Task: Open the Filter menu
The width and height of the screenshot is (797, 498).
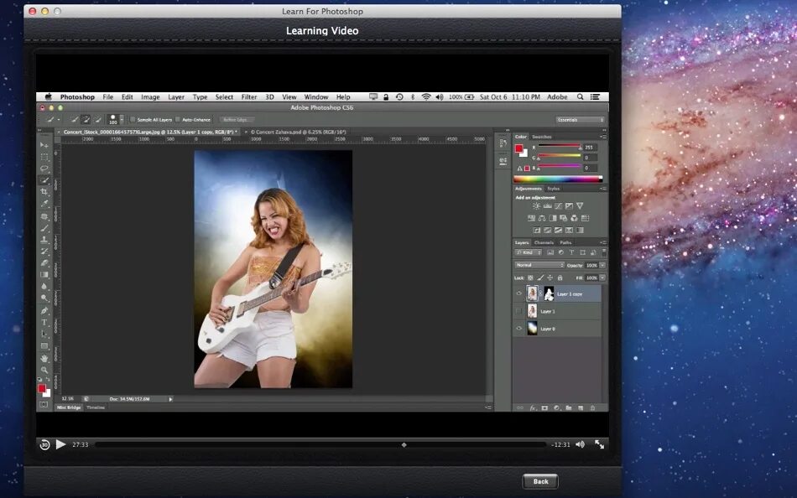Action: (x=249, y=96)
